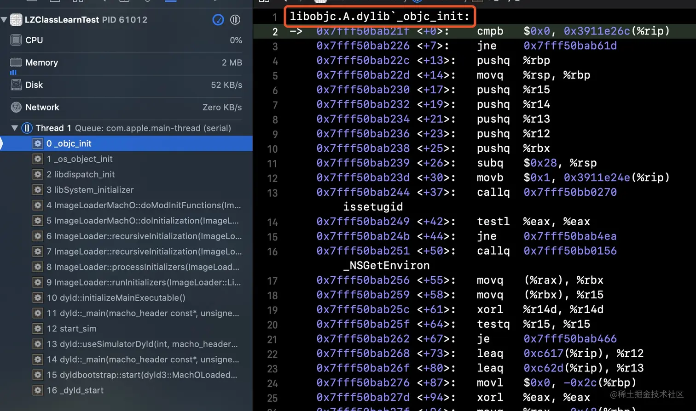
Task: Click the Queue: com.apple.main-thread (serial) text
Action: point(153,128)
